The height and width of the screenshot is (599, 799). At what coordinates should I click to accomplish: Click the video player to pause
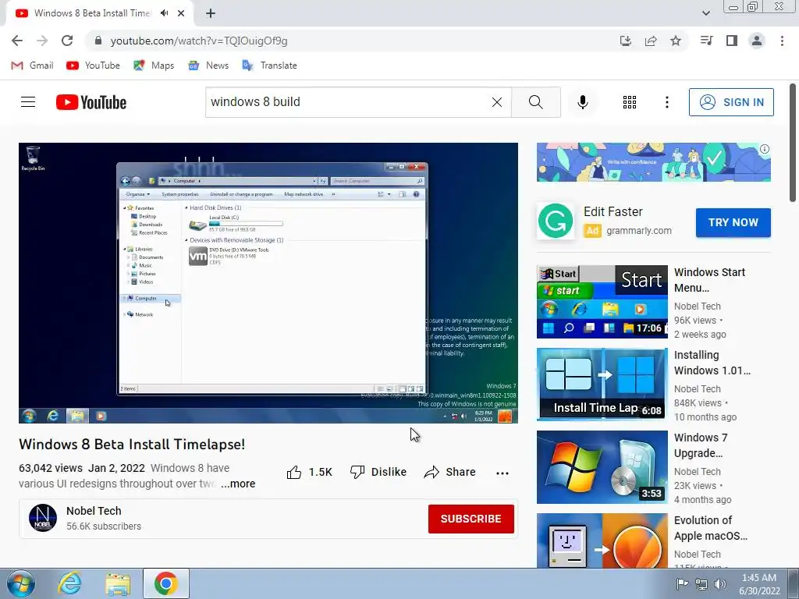[268, 282]
